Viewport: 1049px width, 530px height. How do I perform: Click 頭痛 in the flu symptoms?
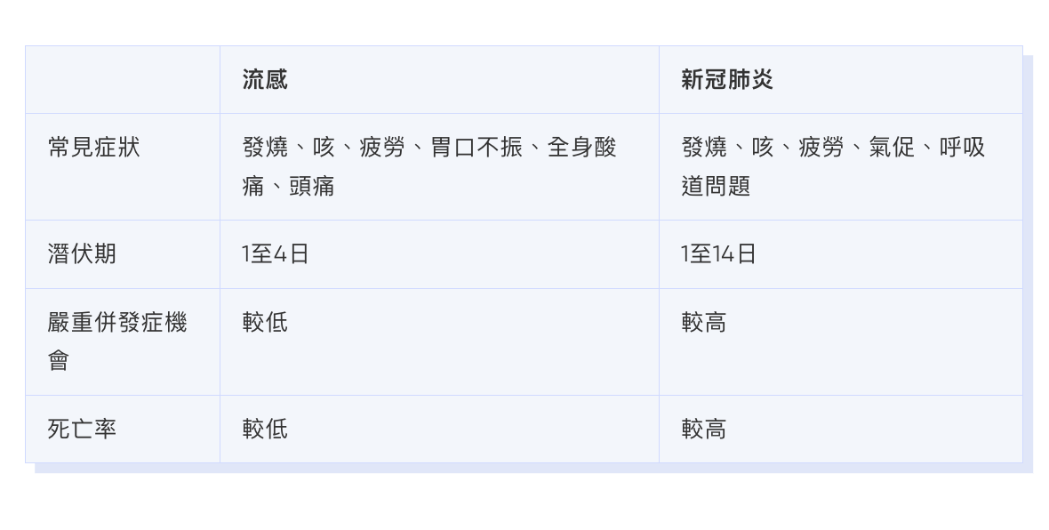[x=311, y=187]
